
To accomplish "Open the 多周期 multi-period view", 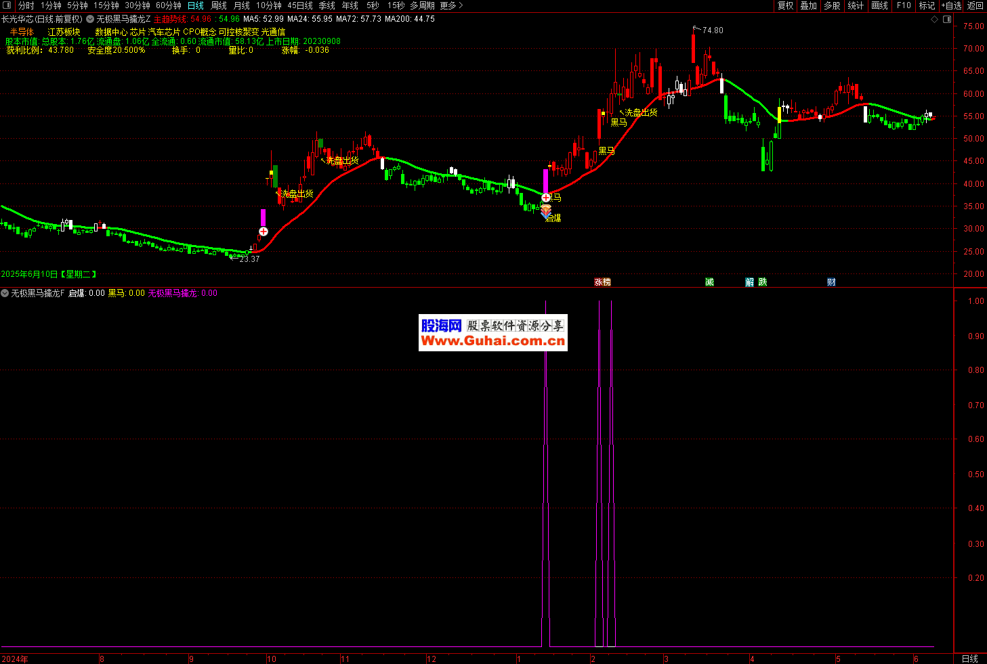I will (422, 5).
